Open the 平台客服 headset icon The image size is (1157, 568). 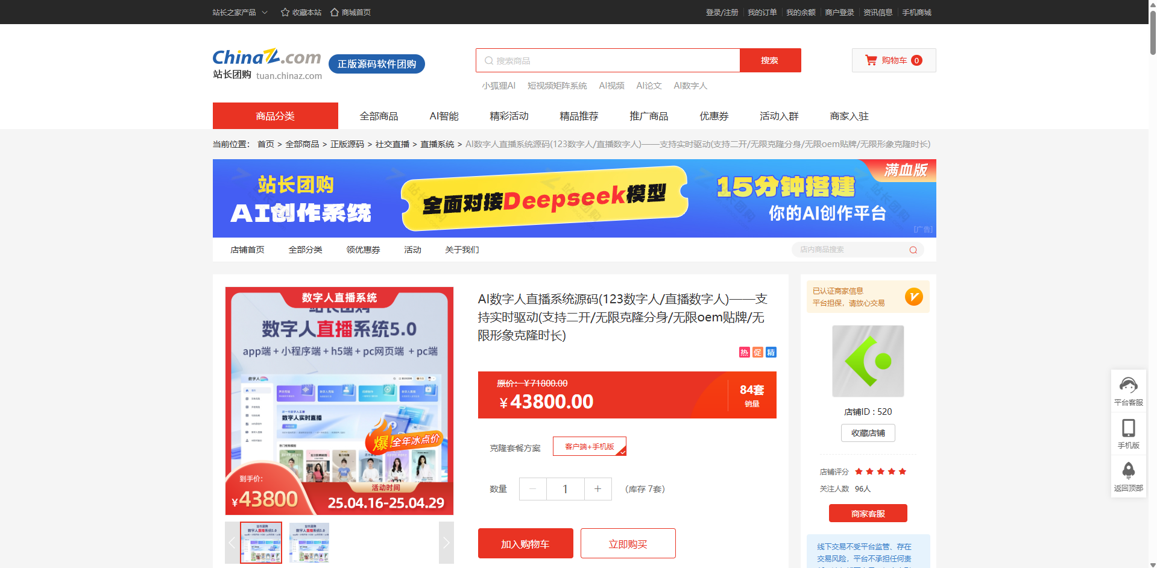(x=1129, y=385)
